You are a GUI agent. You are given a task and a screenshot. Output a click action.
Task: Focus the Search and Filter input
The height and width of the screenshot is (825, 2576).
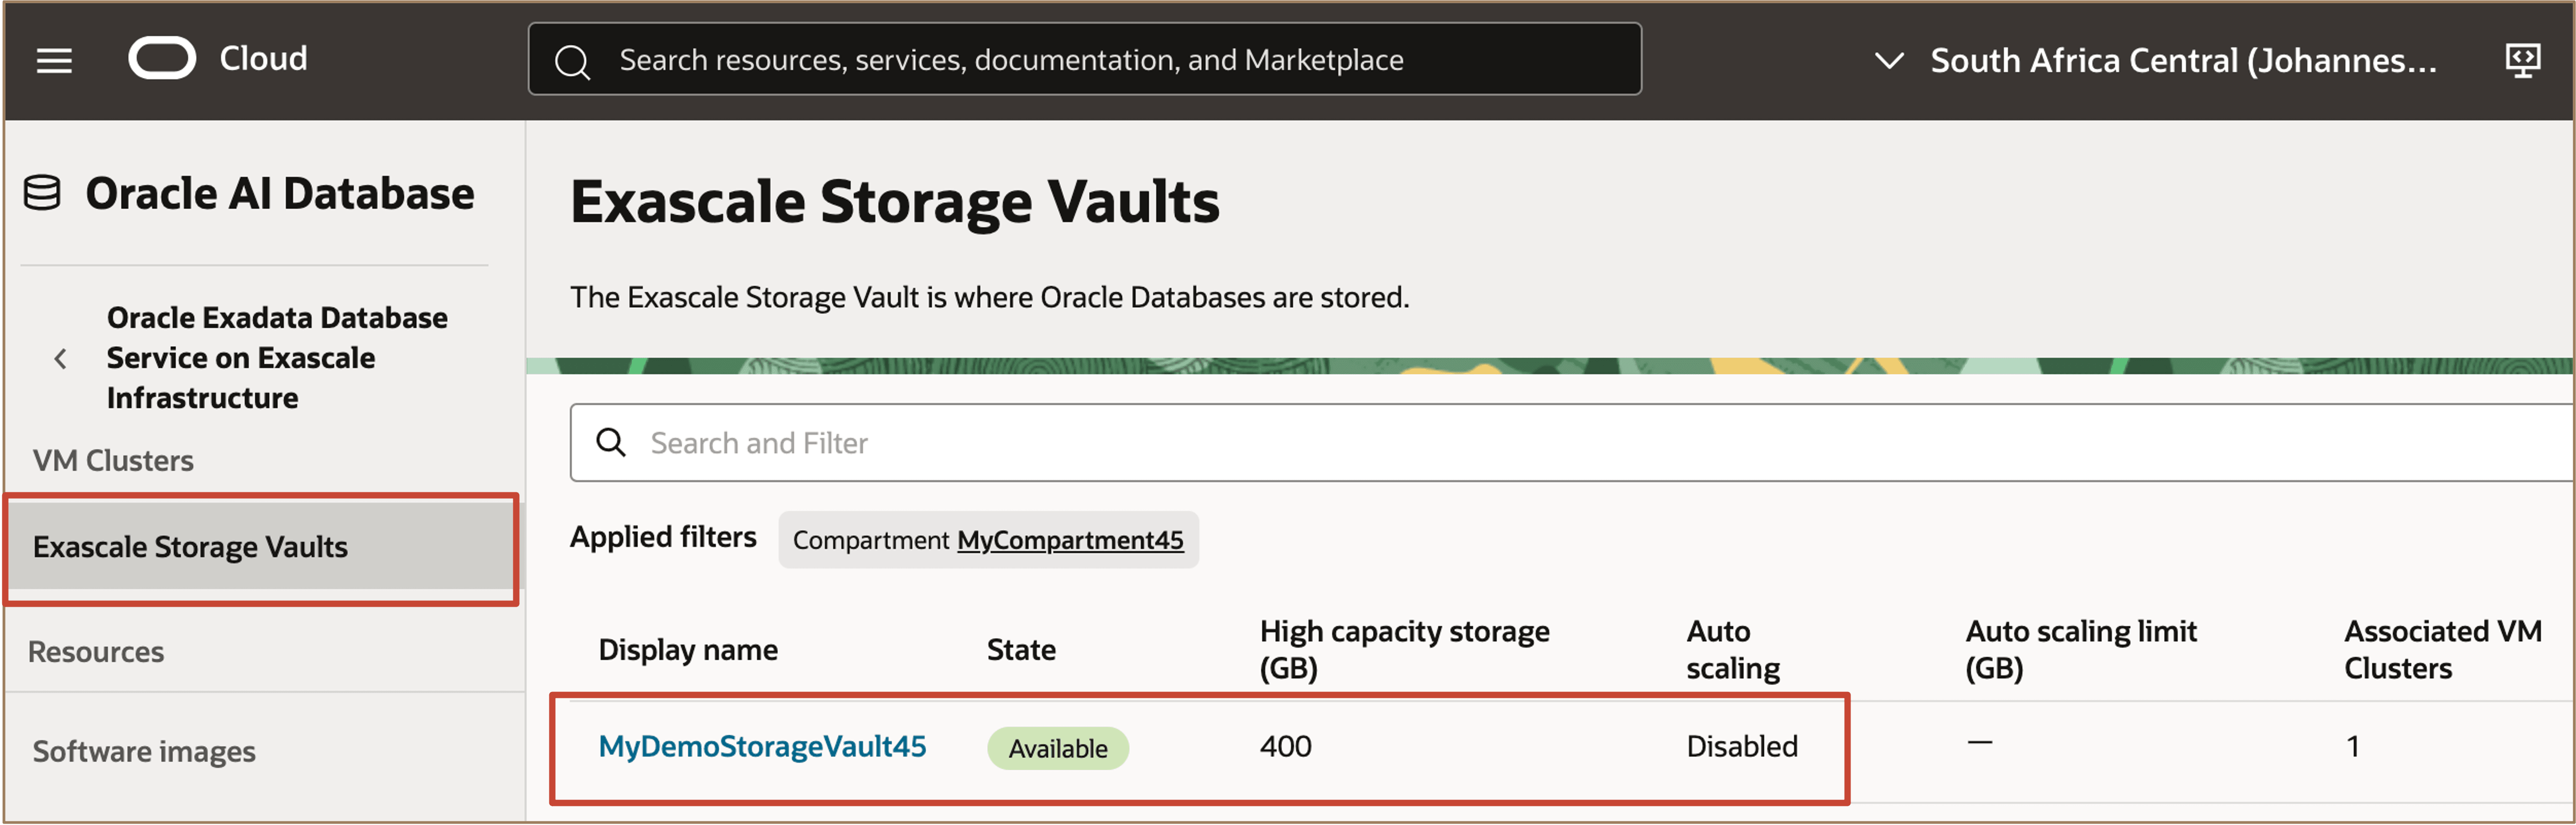click(1500, 443)
